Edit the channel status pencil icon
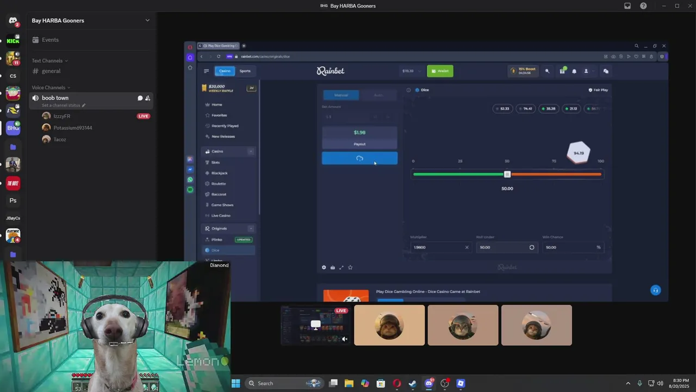 (x=84, y=105)
